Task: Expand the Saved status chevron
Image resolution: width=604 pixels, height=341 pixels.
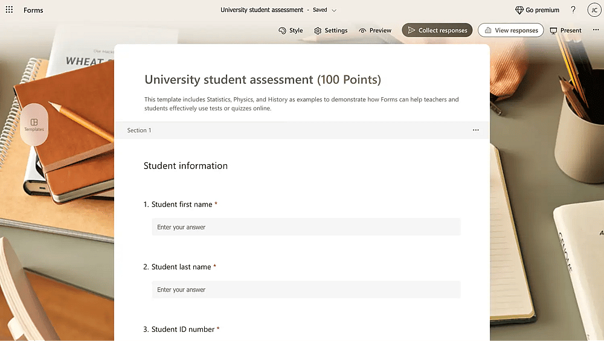Action: [x=334, y=10]
